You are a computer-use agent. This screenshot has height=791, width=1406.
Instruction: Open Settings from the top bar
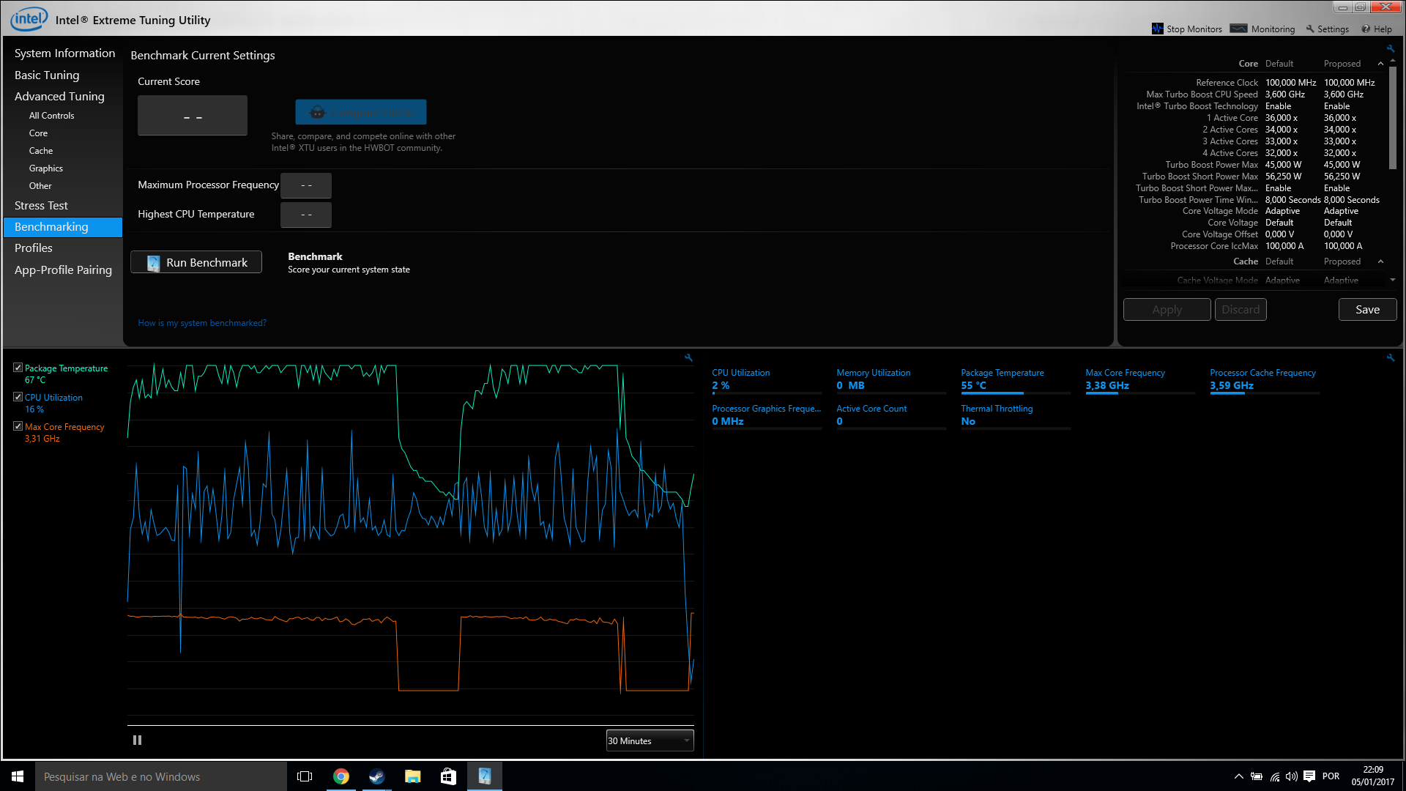pos(1327,29)
